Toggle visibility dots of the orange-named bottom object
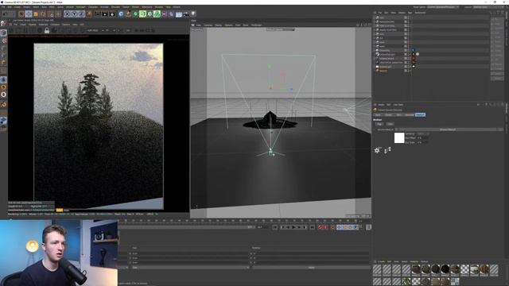 409,71
